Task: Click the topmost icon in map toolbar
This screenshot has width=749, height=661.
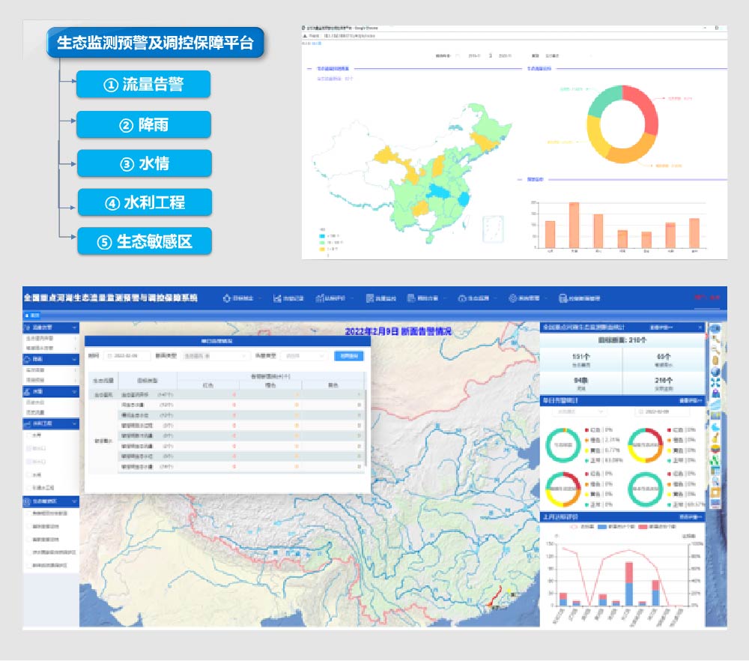Action: point(715,330)
